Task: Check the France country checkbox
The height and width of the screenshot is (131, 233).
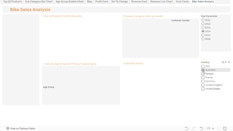Action: point(203,77)
